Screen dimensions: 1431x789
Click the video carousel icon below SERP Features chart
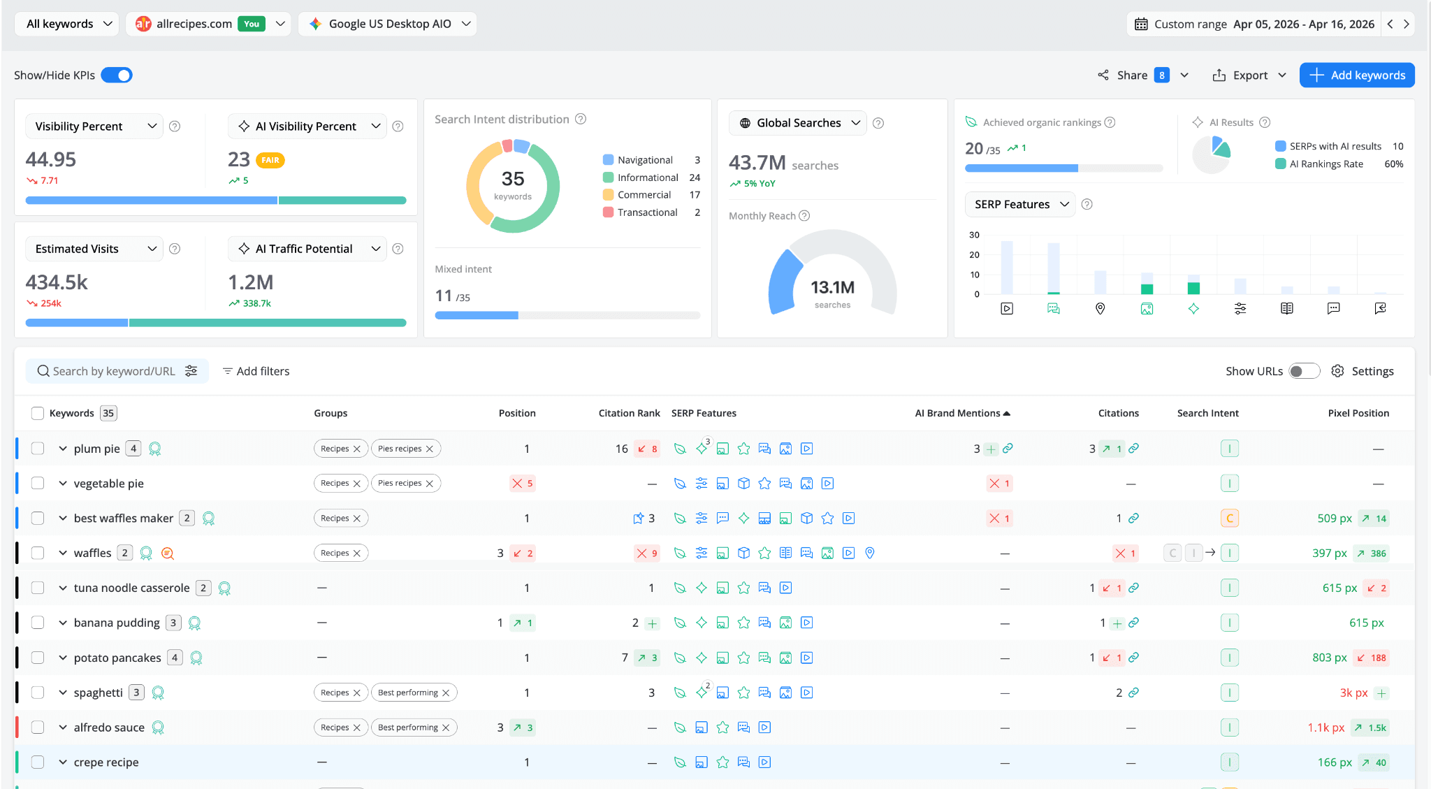(1006, 308)
